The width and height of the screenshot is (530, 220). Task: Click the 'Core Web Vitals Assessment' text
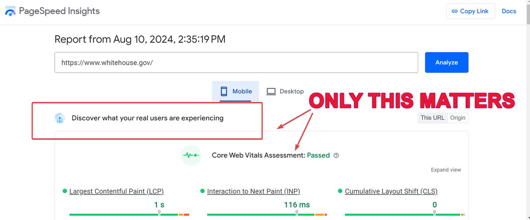(258, 155)
